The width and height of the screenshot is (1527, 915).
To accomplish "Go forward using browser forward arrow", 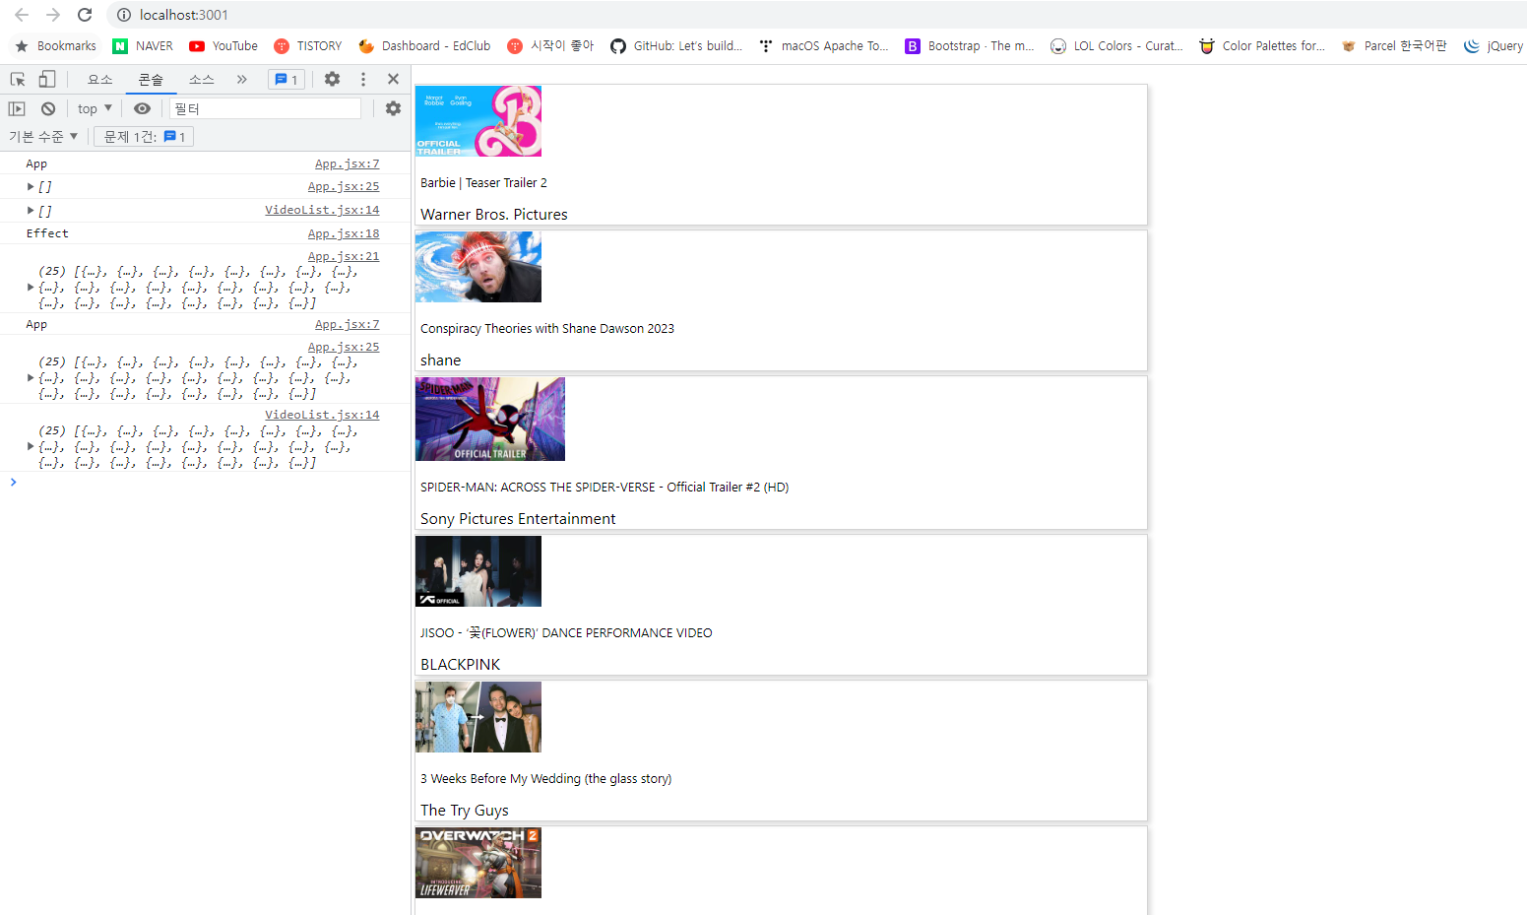I will [53, 15].
